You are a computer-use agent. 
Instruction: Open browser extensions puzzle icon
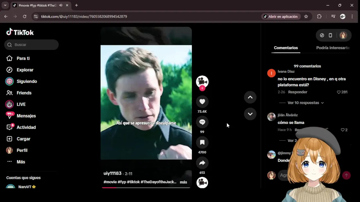click(x=319, y=17)
